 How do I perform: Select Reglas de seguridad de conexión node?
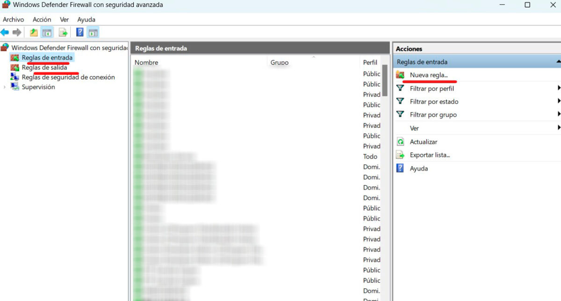[x=68, y=77]
